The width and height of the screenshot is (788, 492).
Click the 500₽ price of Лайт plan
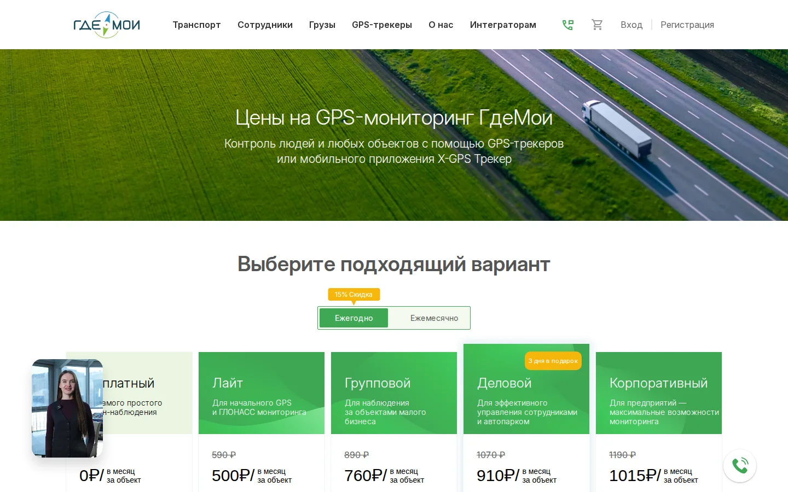(x=233, y=476)
